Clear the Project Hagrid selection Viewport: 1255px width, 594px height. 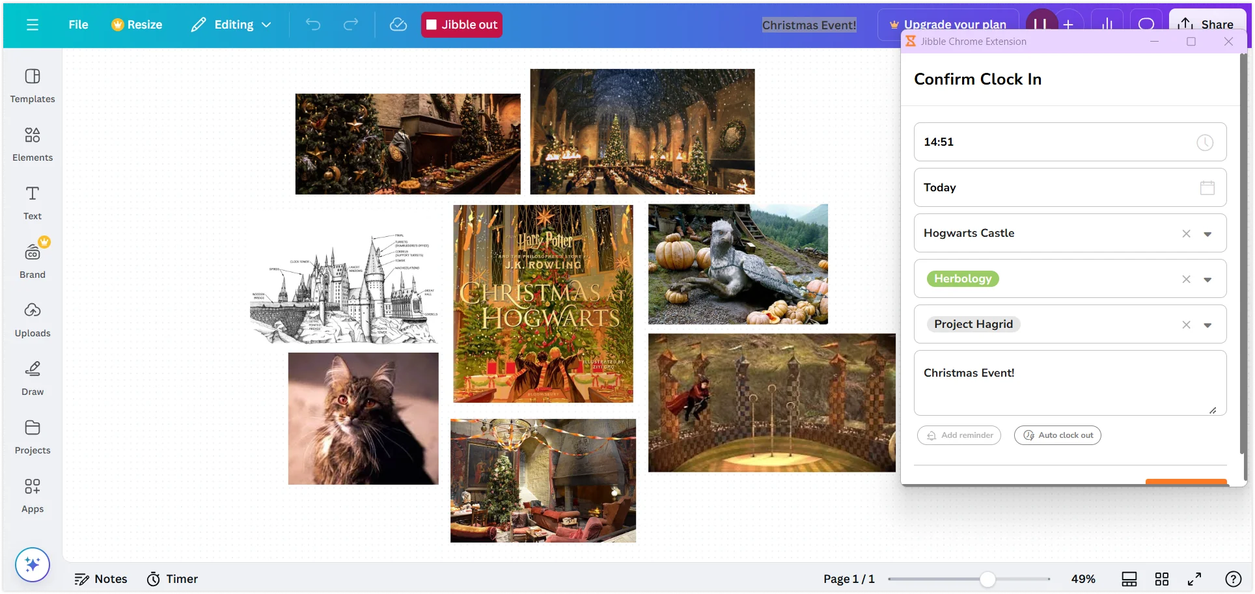(1187, 325)
